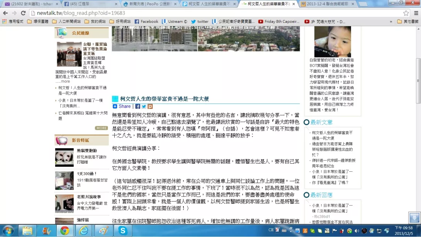Image resolution: width=421 pixels, height=237 pixels.
Task: Click the scroll-to-top arrow button
Action: 414,218
